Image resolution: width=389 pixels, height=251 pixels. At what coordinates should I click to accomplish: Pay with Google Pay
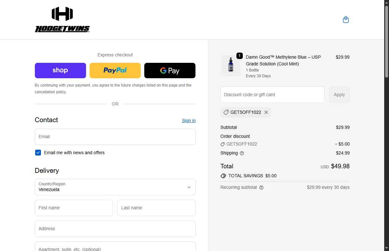pyautogui.click(x=170, y=71)
